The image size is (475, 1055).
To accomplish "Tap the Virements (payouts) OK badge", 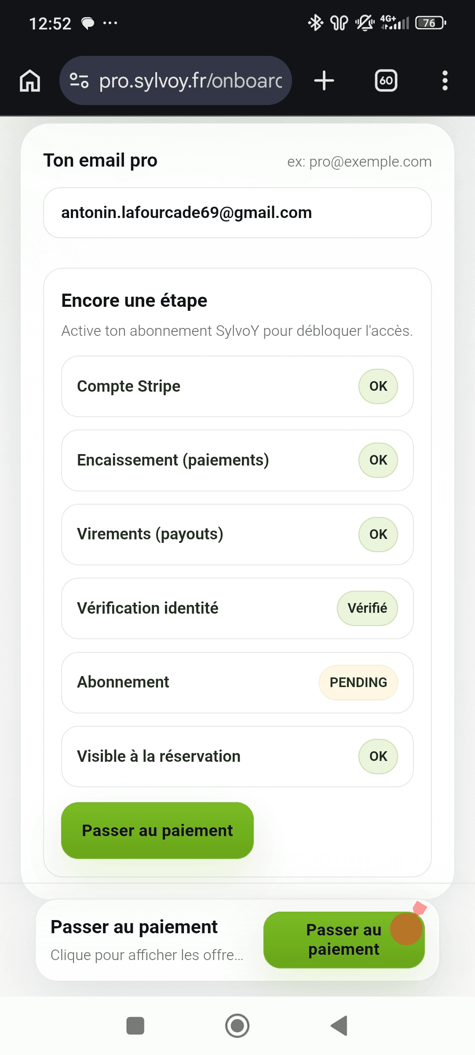I will tap(378, 535).
